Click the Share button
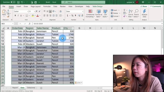 [143, 6]
